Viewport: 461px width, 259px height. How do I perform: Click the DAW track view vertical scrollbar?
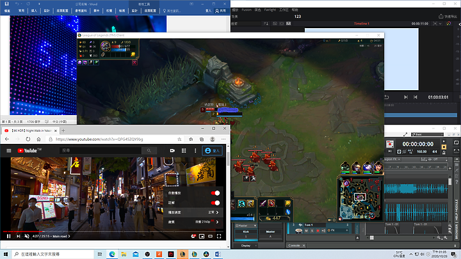pos(450,181)
